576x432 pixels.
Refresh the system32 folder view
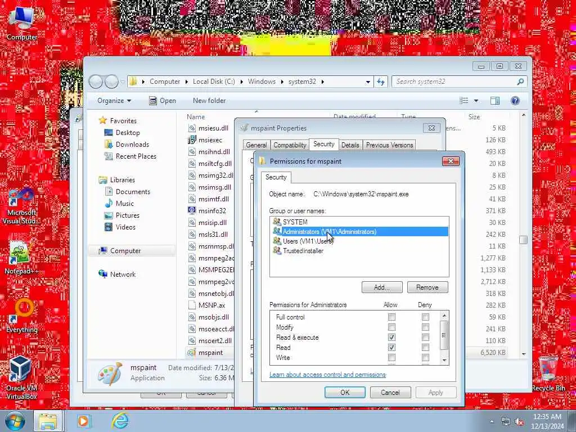(381, 82)
